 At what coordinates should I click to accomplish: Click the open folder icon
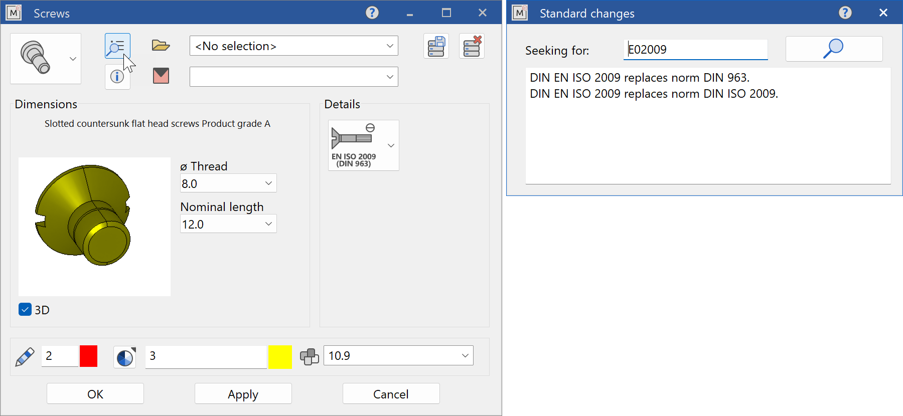pyautogui.click(x=161, y=46)
